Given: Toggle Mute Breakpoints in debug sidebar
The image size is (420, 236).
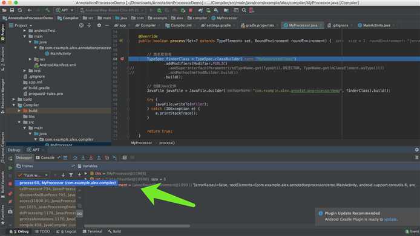Looking at the screenshot, I should click(x=10, y=202).
